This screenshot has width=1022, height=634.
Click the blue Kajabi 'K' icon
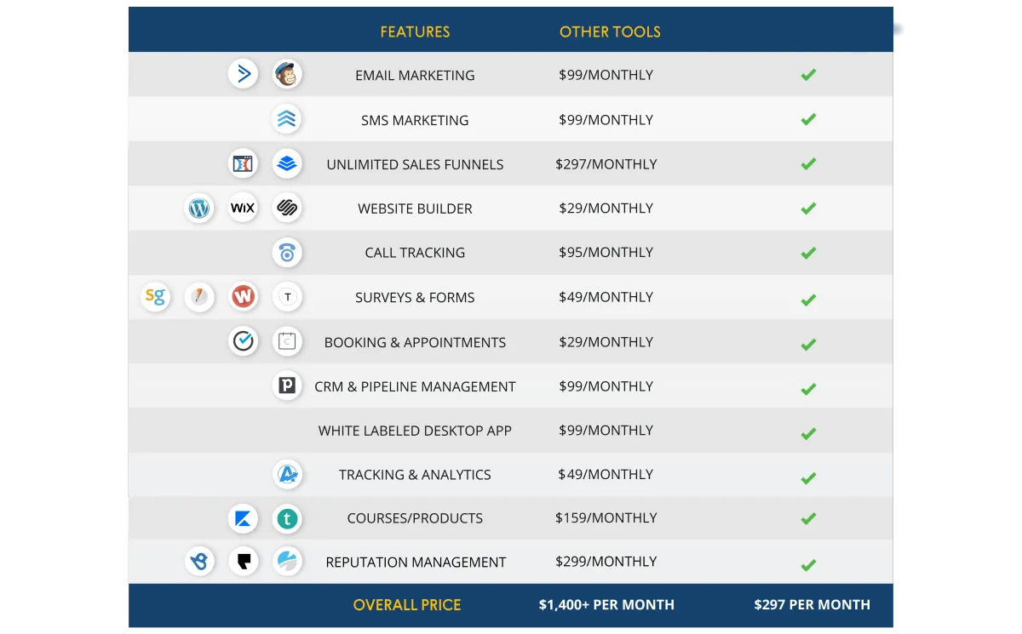point(244,518)
